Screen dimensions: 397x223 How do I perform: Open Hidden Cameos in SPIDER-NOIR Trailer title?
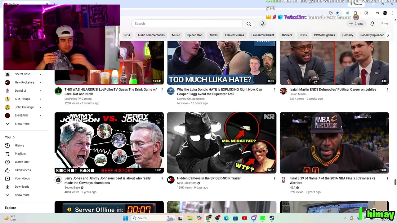(x=209, y=178)
